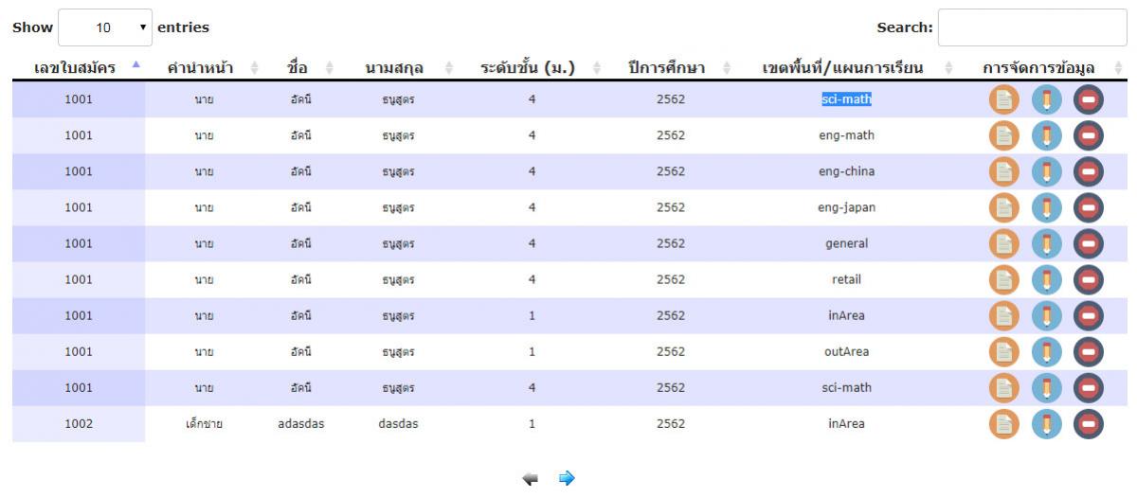1137x498 pixels.
Task: Sort by คำนำหน้า column header
Action: [x=207, y=67]
